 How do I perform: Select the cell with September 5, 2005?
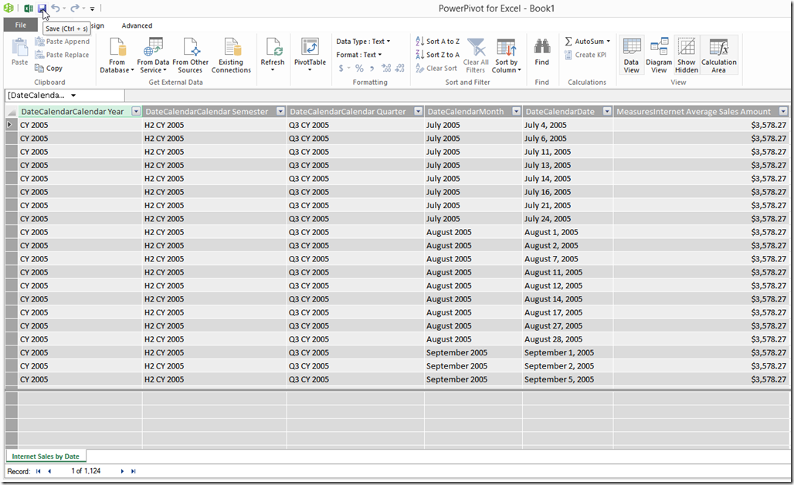tap(568, 379)
